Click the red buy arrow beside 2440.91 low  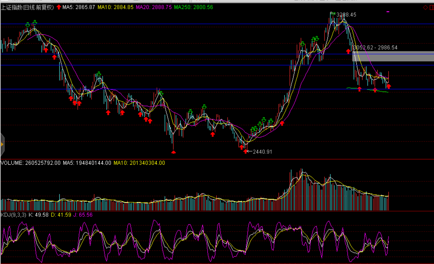pyautogui.click(x=245, y=151)
